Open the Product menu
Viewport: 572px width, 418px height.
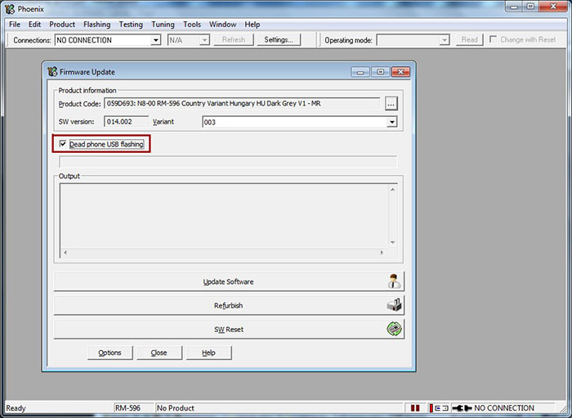pyautogui.click(x=62, y=25)
